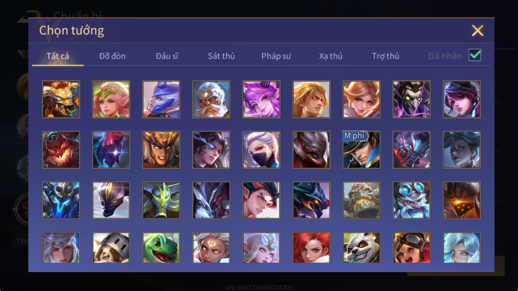The image size is (518, 291).
Task: Select the golden bull hero portrait
Action: pyautogui.click(x=61, y=99)
